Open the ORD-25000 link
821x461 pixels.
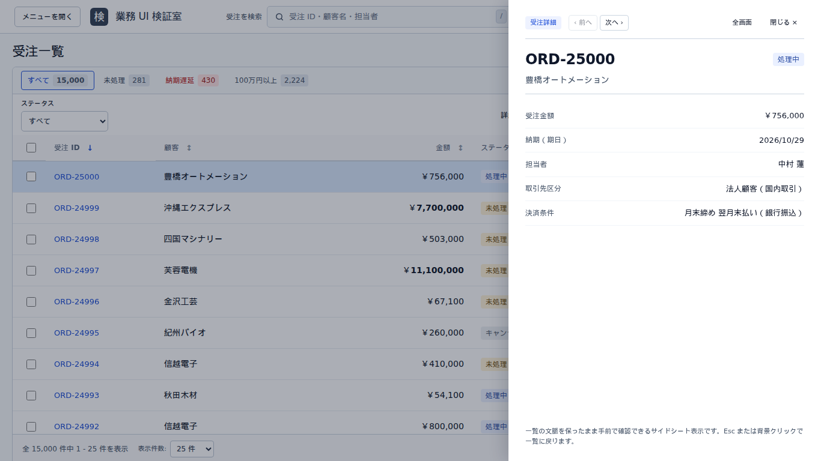[x=76, y=177]
